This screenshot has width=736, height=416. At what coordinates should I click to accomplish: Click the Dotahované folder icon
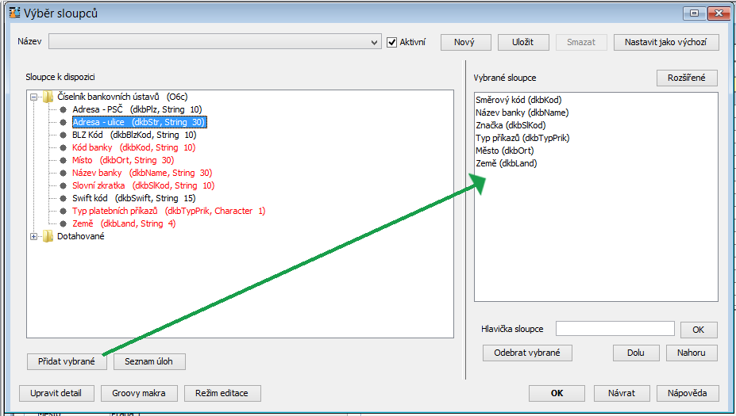coord(48,236)
